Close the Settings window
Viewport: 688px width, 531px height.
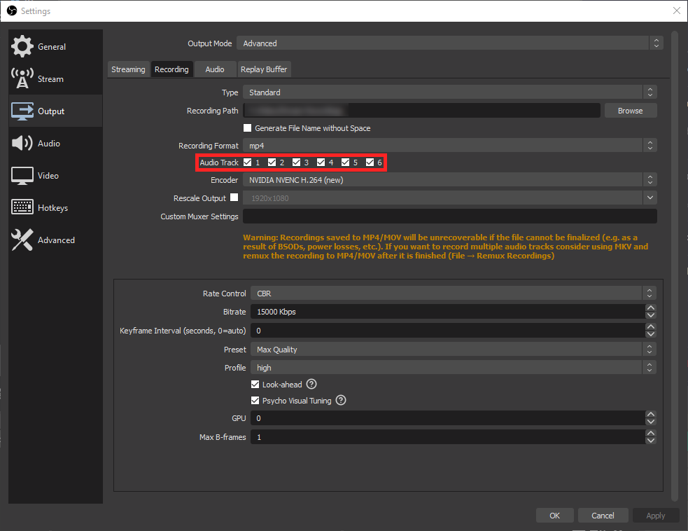tap(677, 11)
